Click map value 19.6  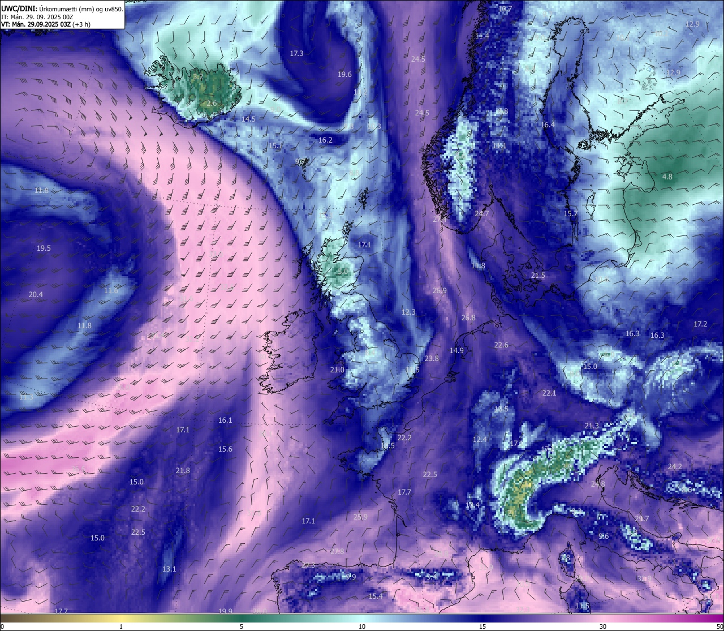pos(344,74)
